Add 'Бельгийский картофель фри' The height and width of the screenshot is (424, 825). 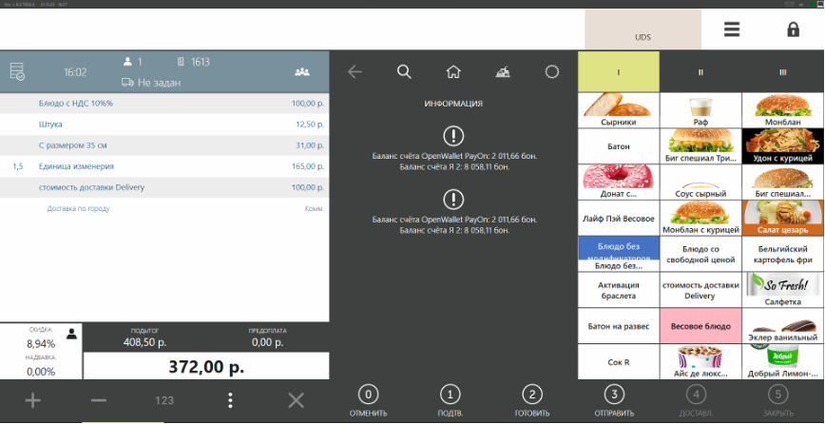pyautogui.click(x=783, y=254)
